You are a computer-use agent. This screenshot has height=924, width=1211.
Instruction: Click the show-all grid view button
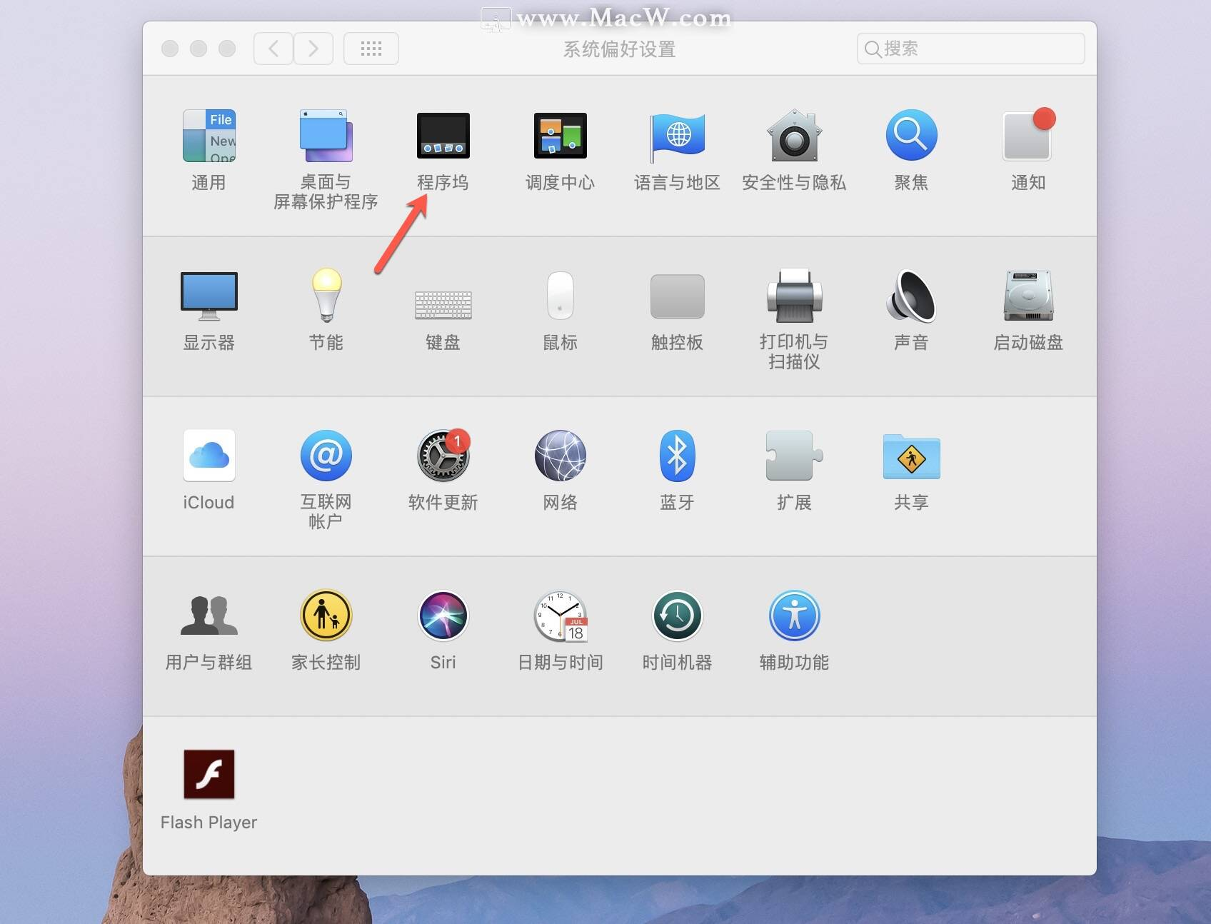tap(371, 48)
